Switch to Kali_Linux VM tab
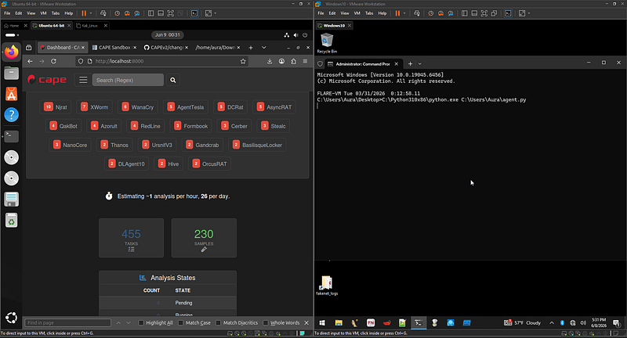 click(89, 26)
